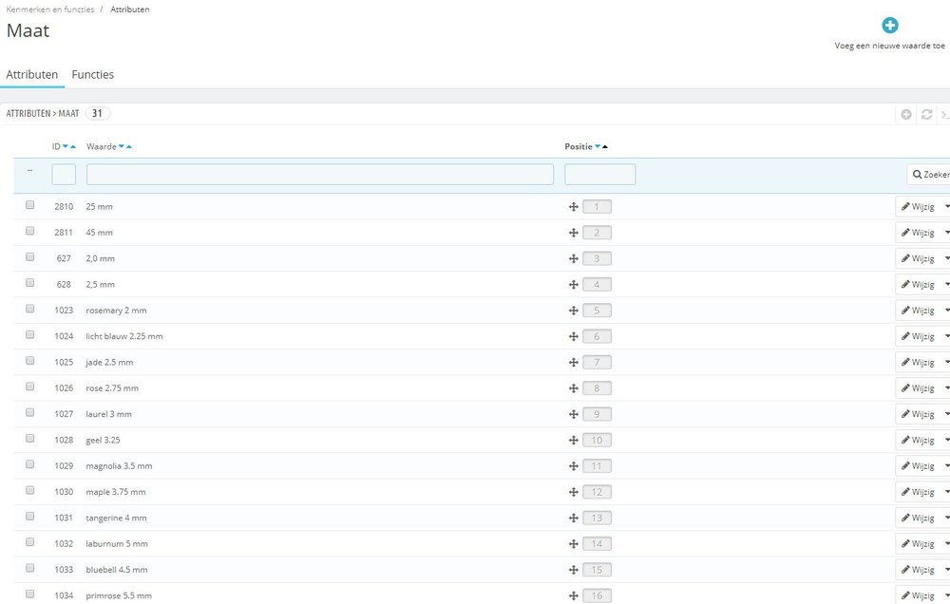Click the '31' record count badge
This screenshot has height=604, width=950.
[x=98, y=113]
